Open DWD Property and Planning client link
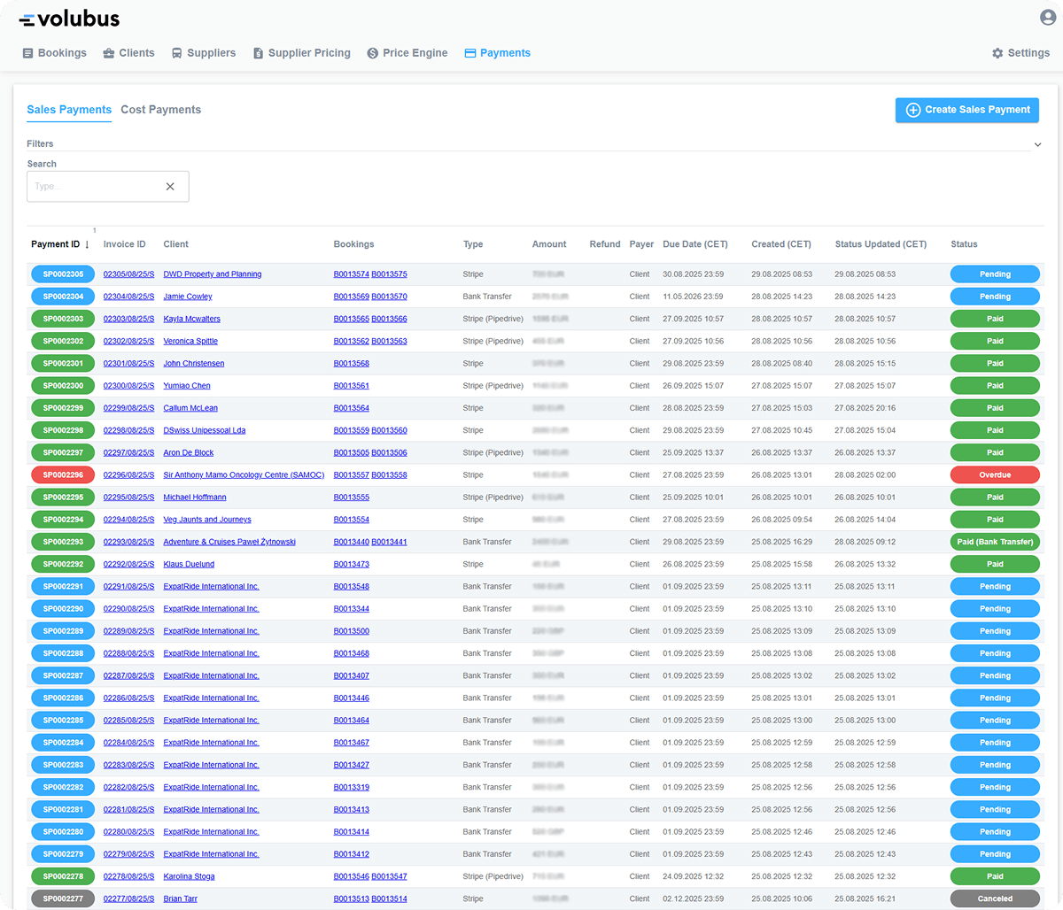The height and width of the screenshot is (910, 1063). point(212,274)
